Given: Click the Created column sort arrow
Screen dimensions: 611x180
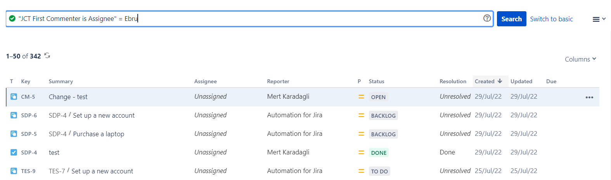Looking at the screenshot, I should click(x=500, y=81).
